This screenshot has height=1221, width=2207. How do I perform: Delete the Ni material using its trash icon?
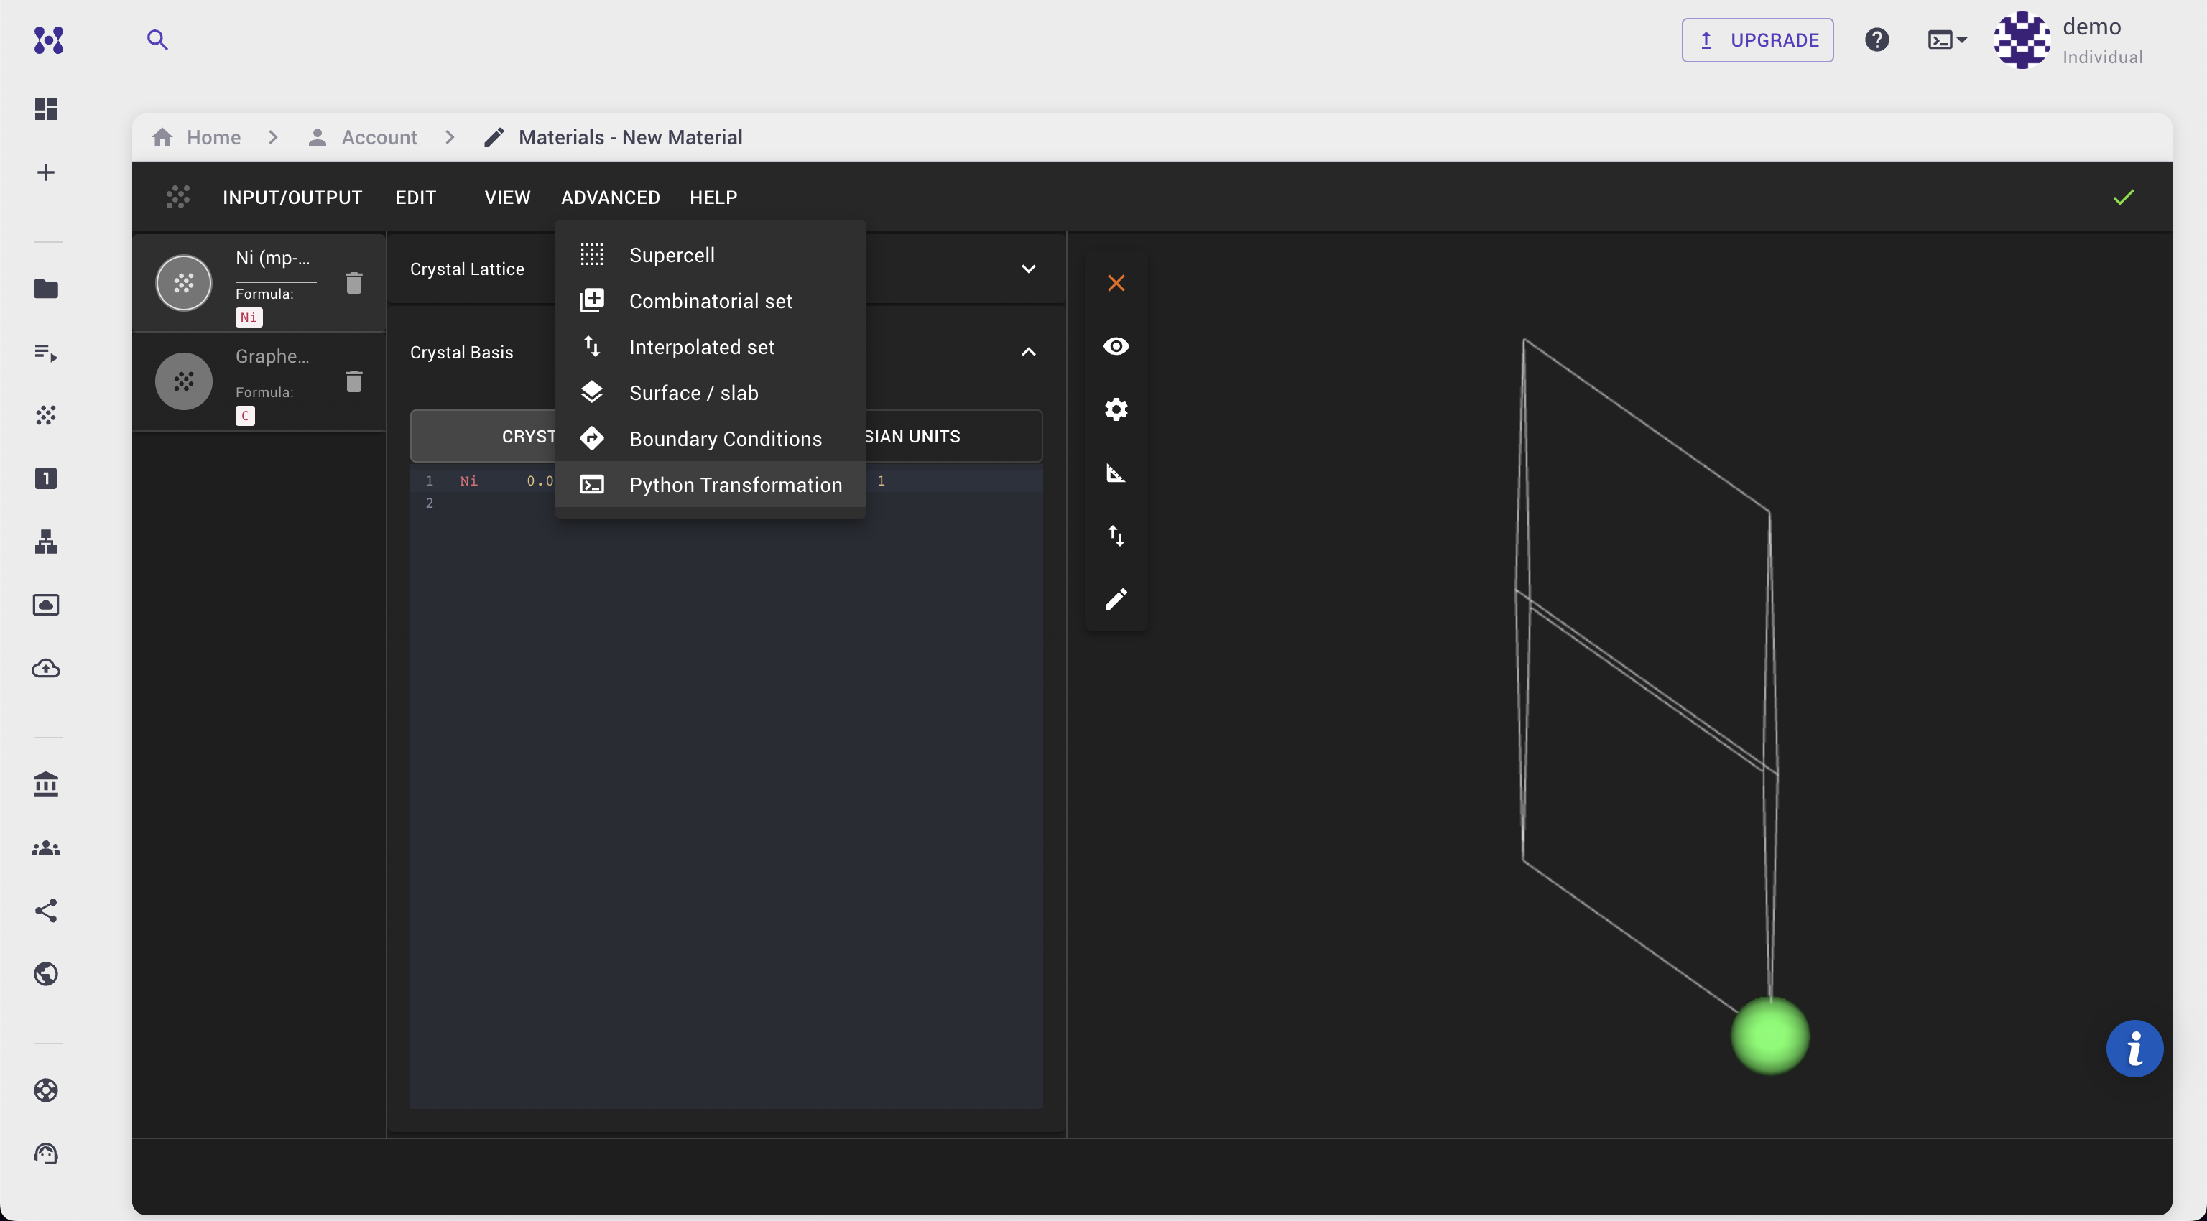pos(354,282)
